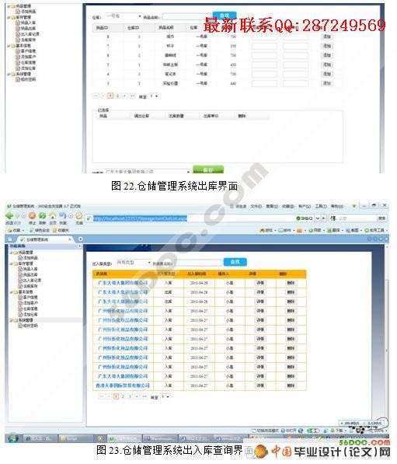Click the green refresh icon in browser toolbar
397x464 pixels.
(43, 216)
